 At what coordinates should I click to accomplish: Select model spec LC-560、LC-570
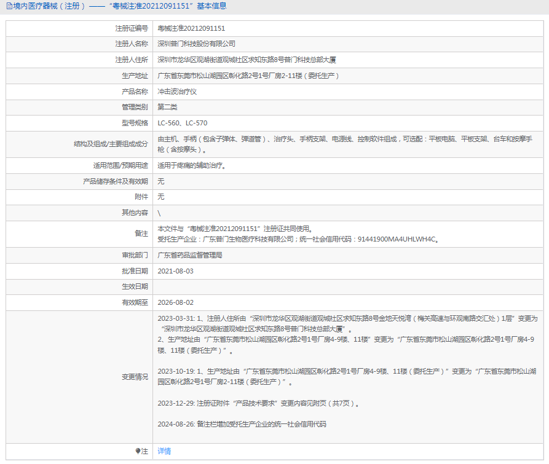click(x=183, y=123)
